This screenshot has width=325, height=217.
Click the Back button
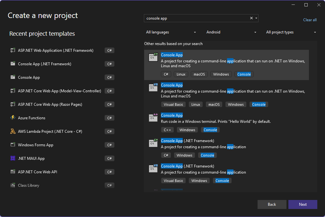point(272,204)
